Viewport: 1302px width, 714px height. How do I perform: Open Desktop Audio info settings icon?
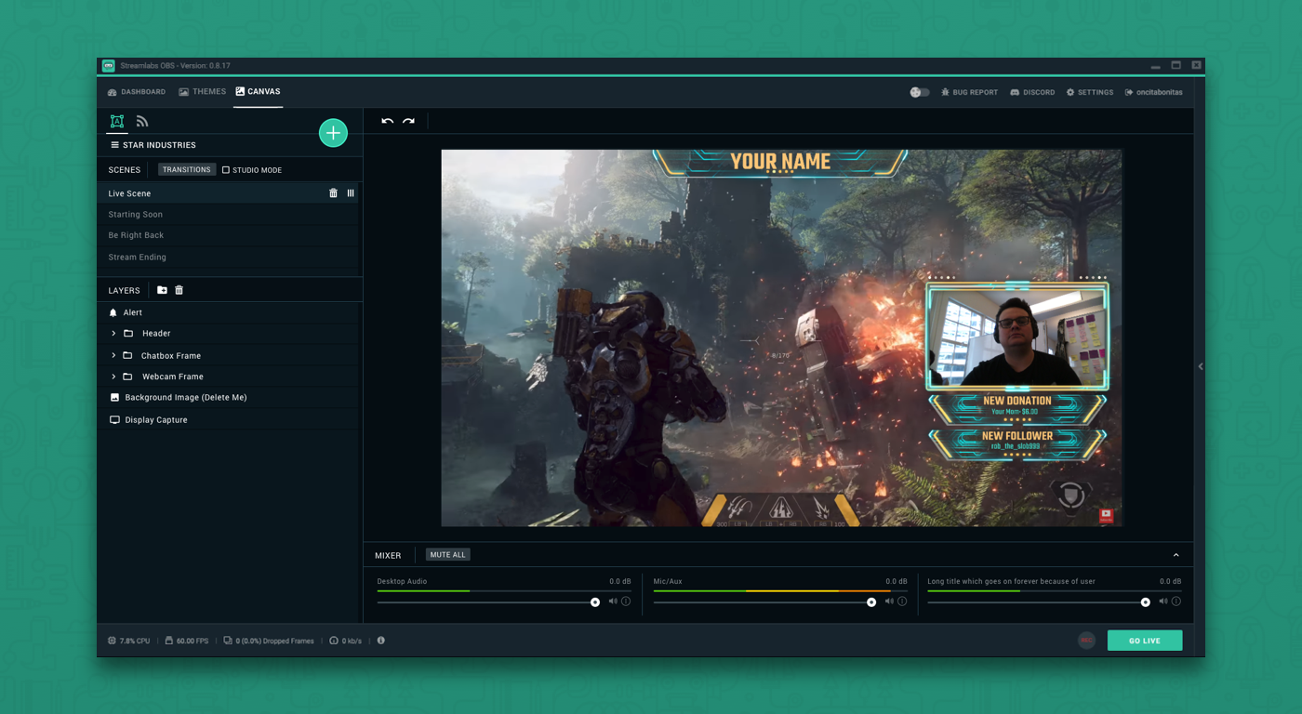[x=626, y=602]
